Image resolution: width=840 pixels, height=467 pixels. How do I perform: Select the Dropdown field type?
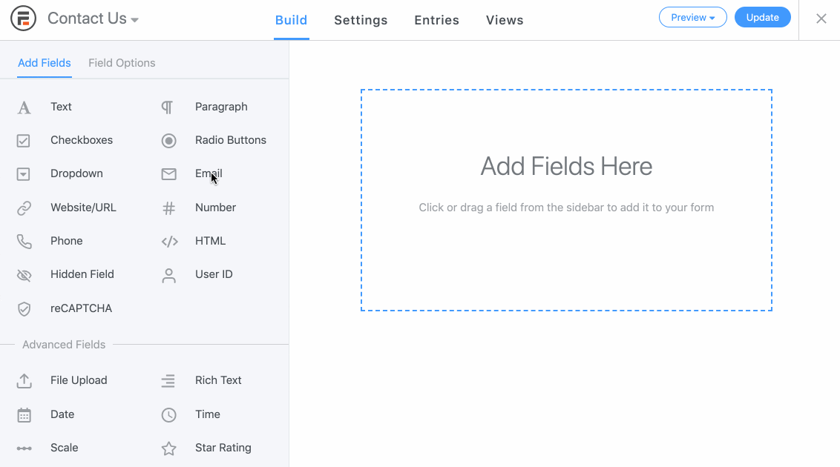point(76,173)
